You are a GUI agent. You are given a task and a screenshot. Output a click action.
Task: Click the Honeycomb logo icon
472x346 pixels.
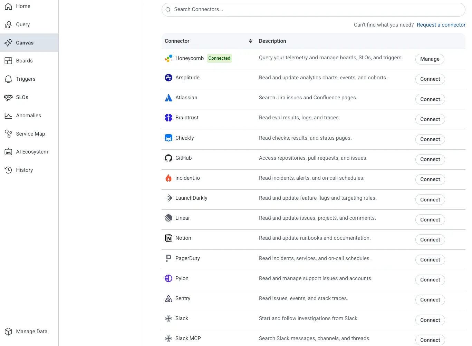(x=168, y=58)
